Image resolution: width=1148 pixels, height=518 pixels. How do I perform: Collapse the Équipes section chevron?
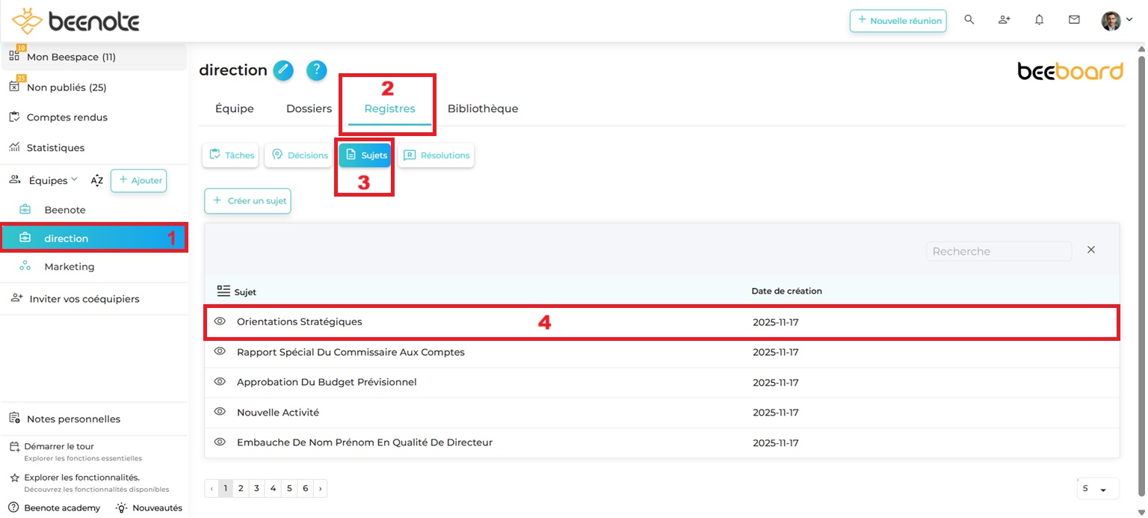pos(74,180)
